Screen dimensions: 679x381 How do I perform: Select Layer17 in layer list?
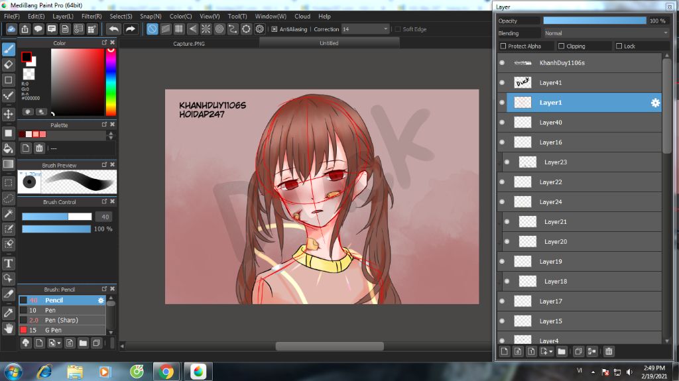(x=580, y=301)
